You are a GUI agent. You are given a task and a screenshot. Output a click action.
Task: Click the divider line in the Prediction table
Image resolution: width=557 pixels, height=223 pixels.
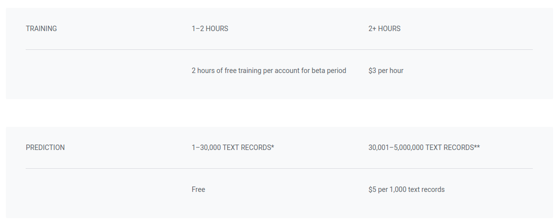pos(279,169)
